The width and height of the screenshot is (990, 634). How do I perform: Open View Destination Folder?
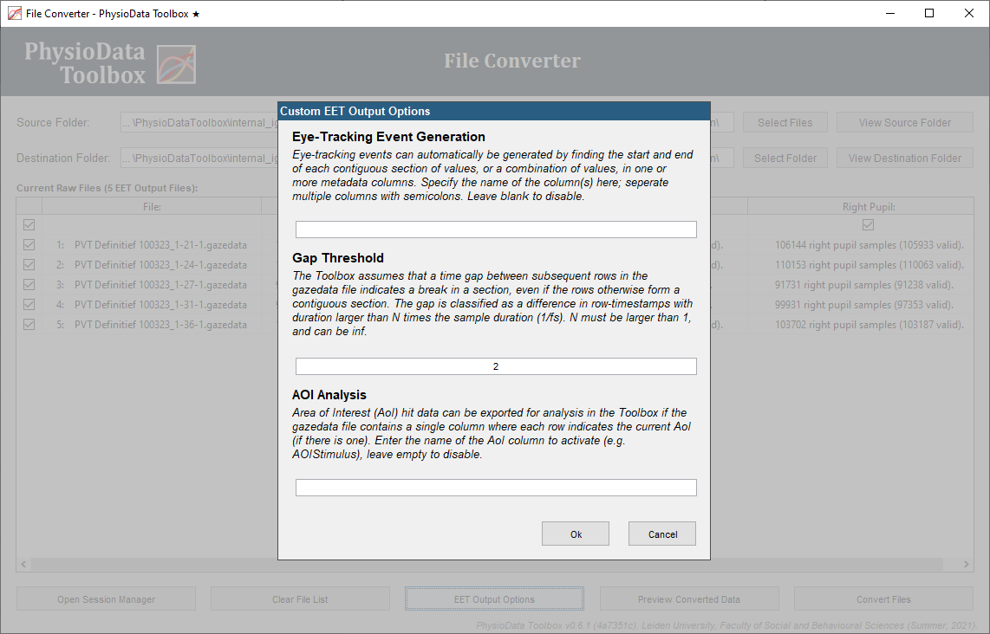(x=905, y=158)
